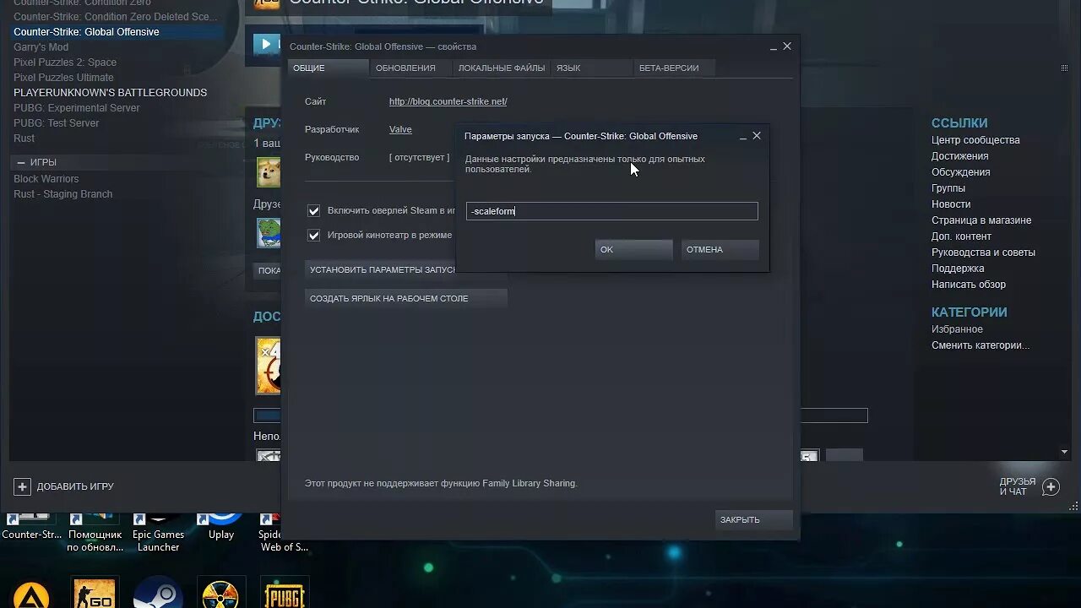This screenshot has height=608, width=1081.
Task: Click УСТАНОВИТЬ ПАРАМЕТРЫ ЗАПУСКА button
Action: 380,269
